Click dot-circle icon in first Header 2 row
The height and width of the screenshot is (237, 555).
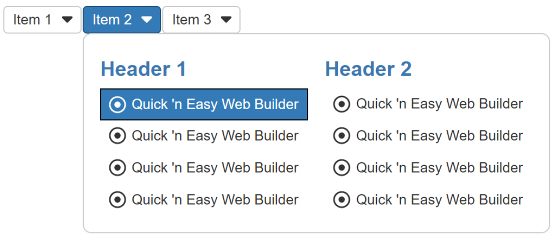coord(341,104)
